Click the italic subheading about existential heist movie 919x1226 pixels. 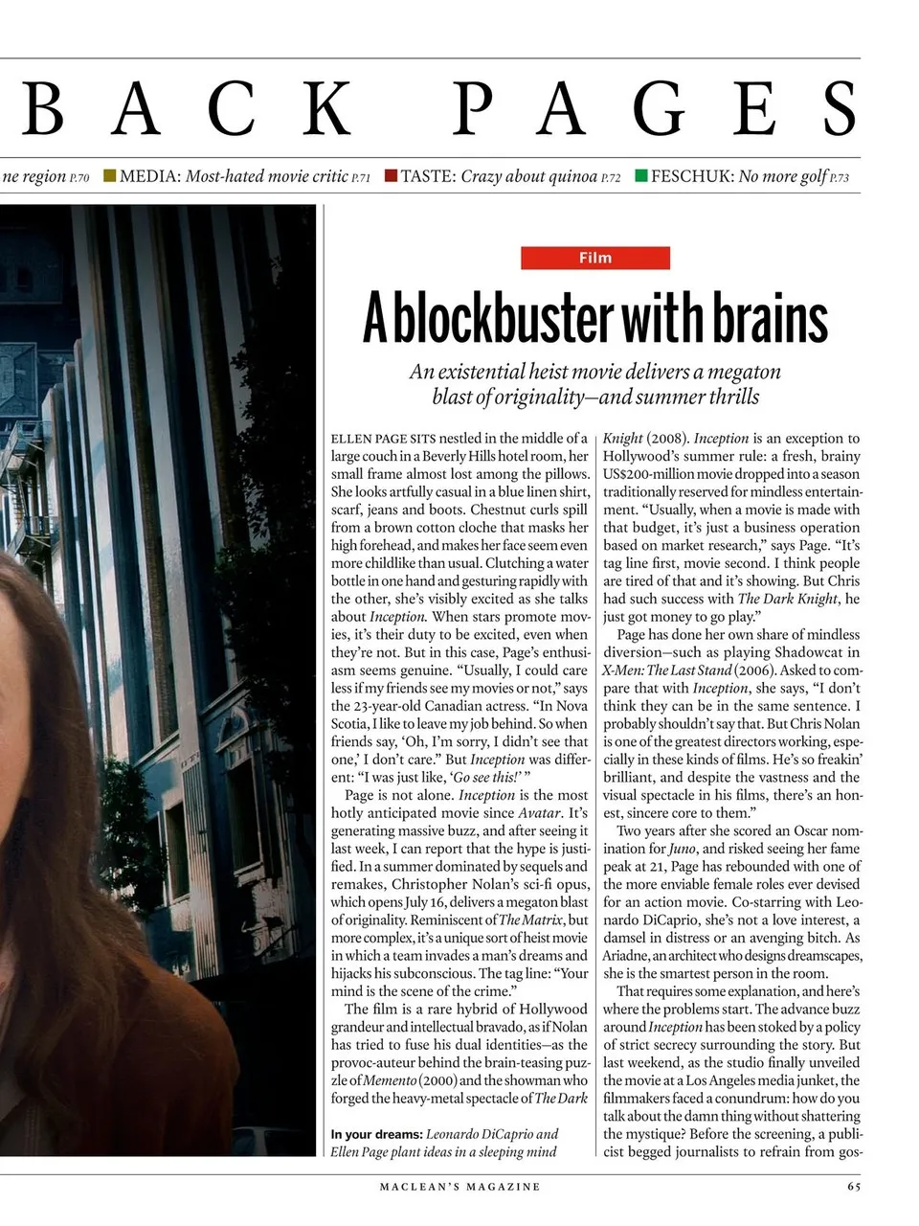[594, 384]
